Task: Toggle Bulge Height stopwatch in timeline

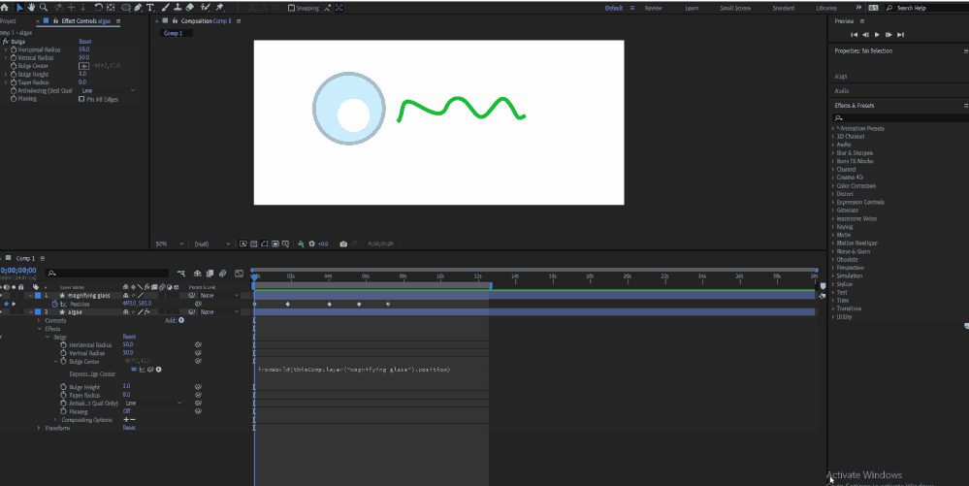Action: coord(63,386)
